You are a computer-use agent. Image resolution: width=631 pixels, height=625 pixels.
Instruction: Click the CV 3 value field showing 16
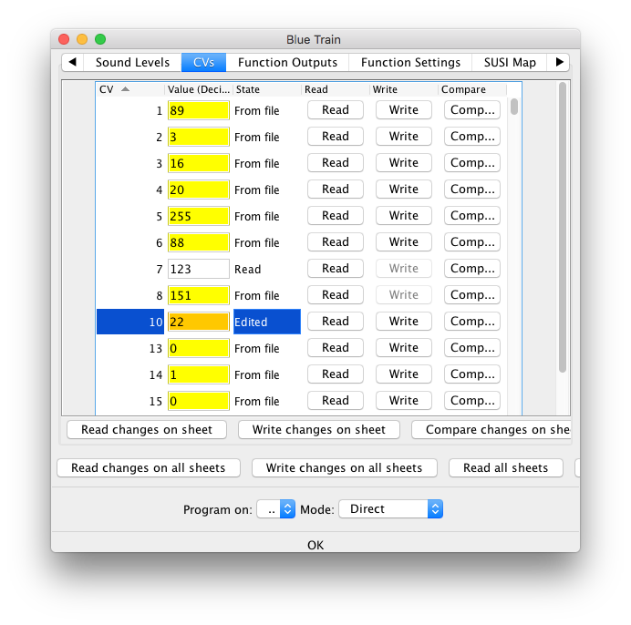[x=198, y=163]
